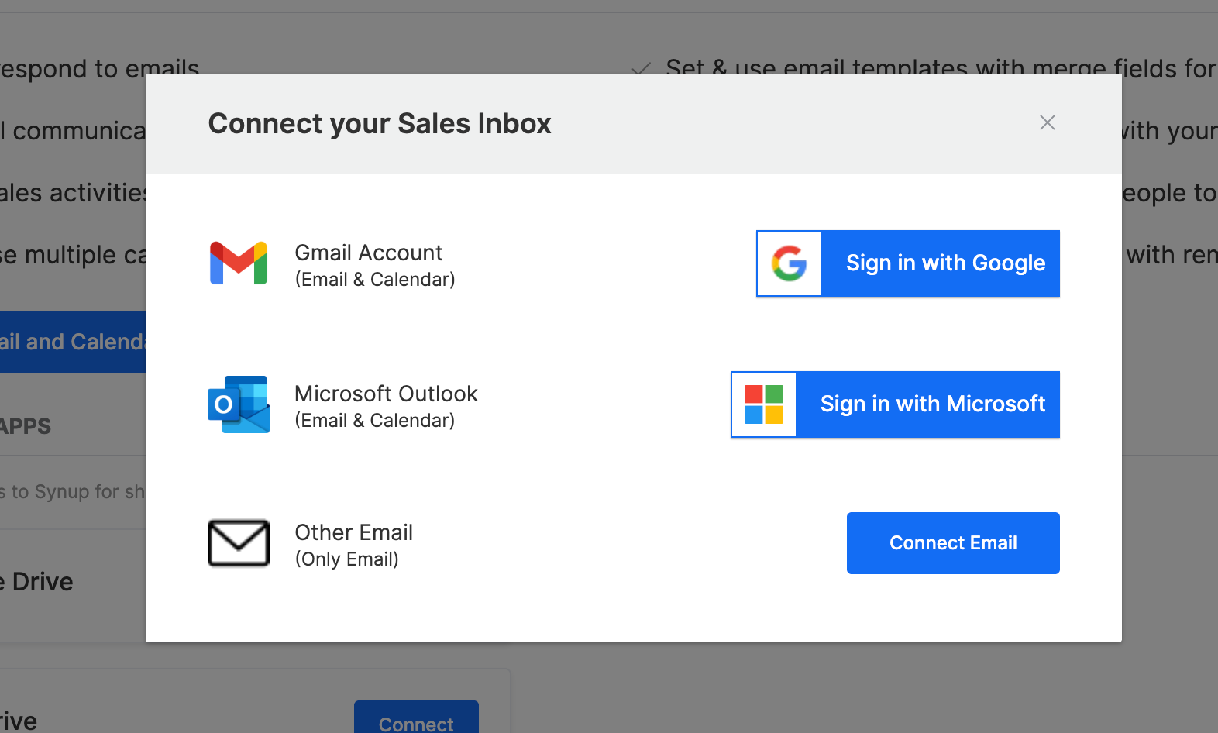Click the blue Email and Calendar button in background
The width and height of the screenshot is (1218, 733).
coord(73,342)
